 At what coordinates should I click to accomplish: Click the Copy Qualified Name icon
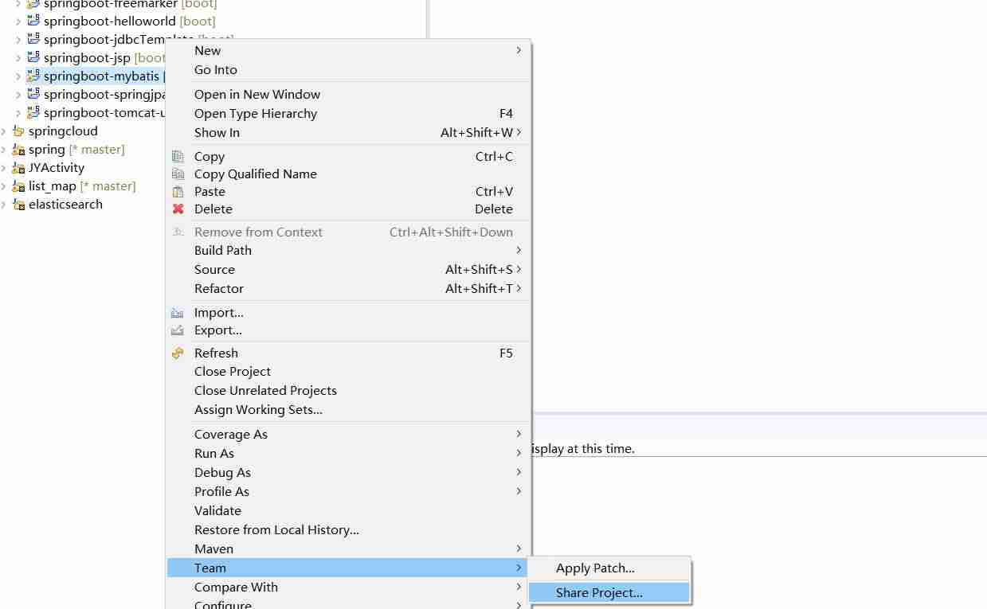pos(178,174)
